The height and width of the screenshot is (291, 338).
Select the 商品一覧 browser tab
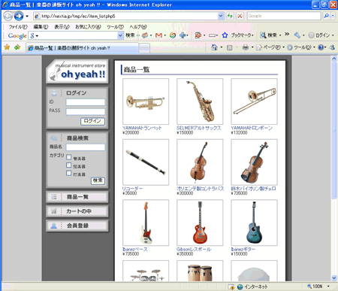point(83,48)
